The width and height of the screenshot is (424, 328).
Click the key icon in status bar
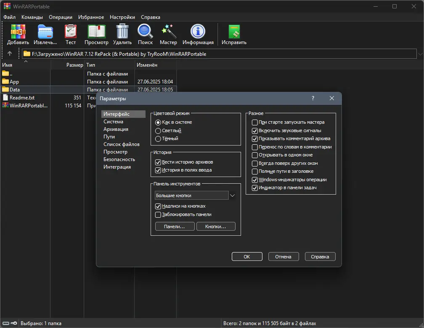(x=14, y=323)
